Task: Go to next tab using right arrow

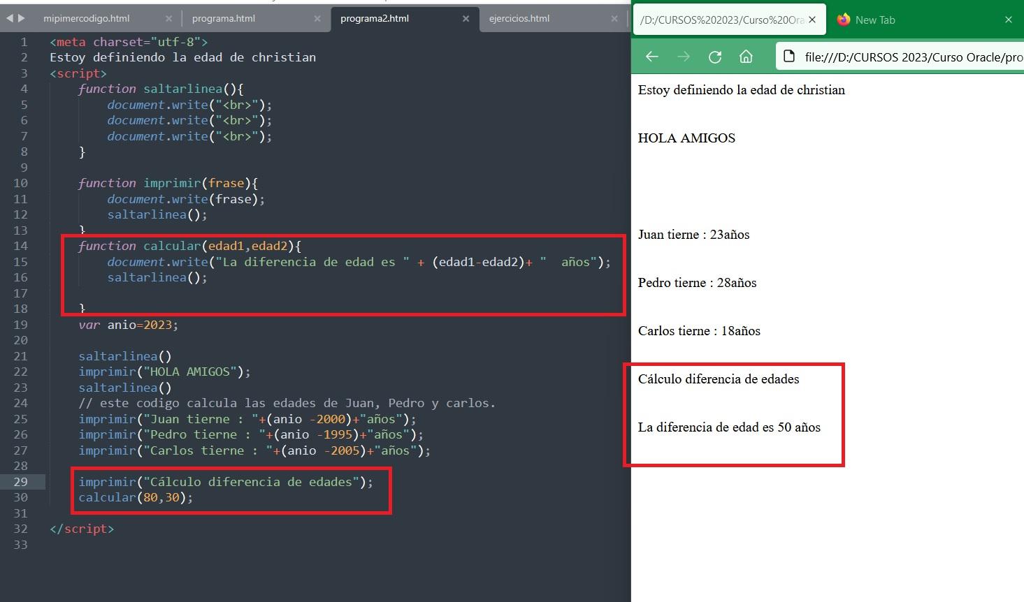Action: (x=22, y=18)
